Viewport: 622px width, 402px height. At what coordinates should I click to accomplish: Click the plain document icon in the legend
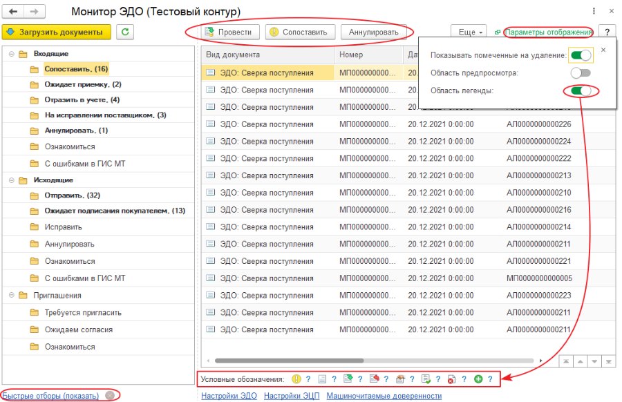coord(322,379)
